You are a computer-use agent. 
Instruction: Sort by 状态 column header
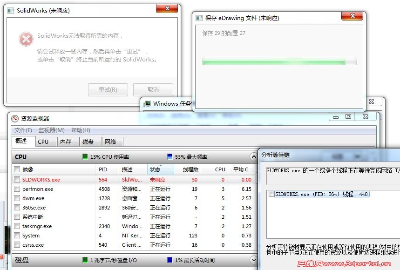pos(161,169)
